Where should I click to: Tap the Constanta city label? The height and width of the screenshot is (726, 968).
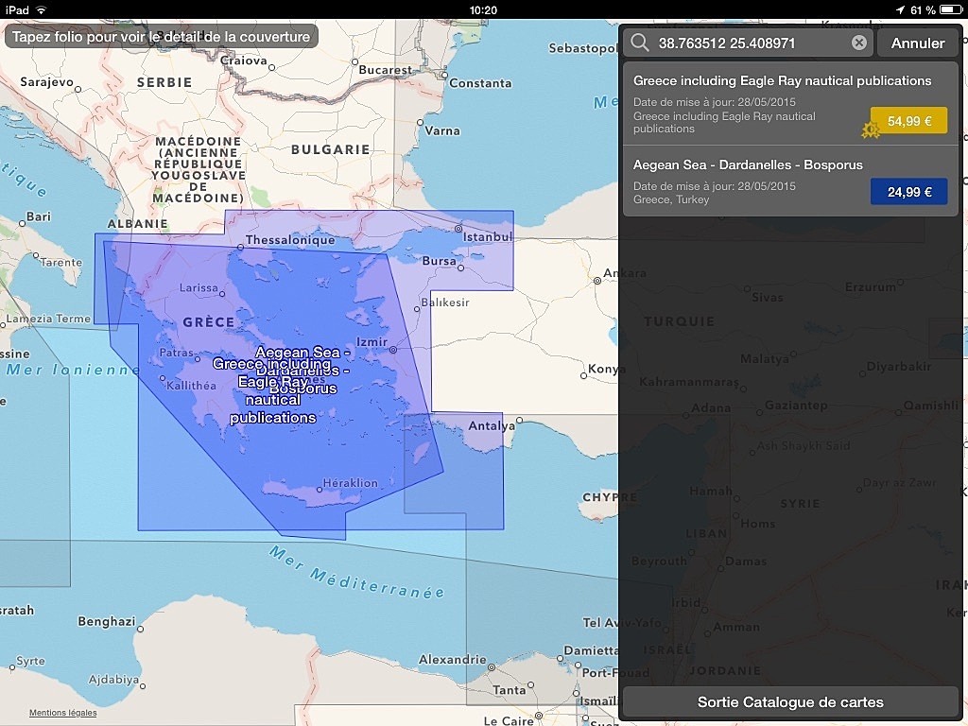pyautogui.click(x=480, y=83)
